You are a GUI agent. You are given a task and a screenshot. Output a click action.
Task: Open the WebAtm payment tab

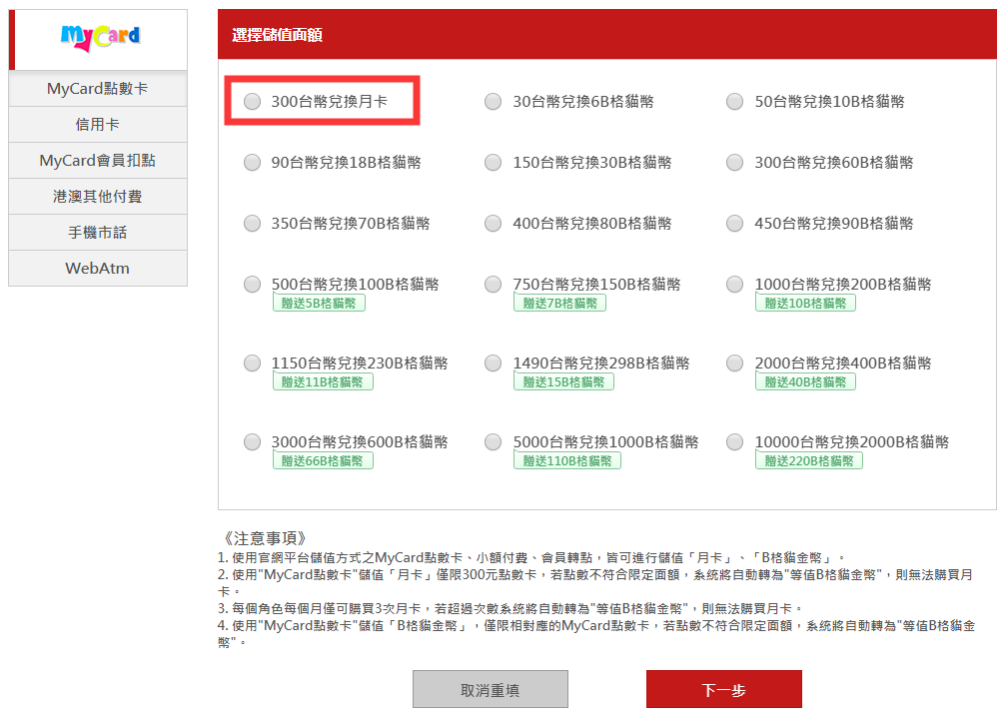point(98,268)
